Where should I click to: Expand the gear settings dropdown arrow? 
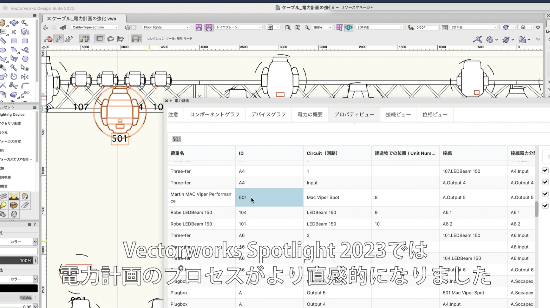pos(496,40)
